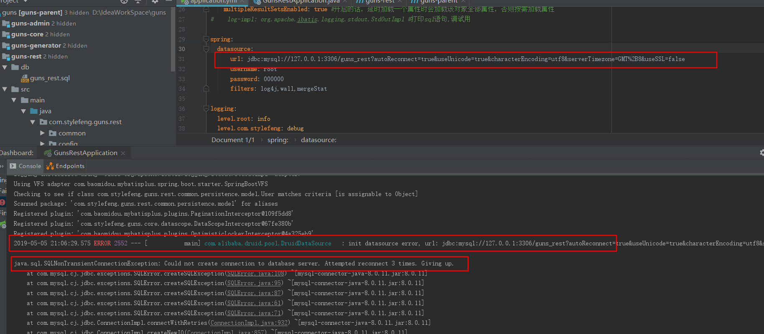The image size is (764, 334).
Task: Click the guns-admin module folder icon
Action: [x=6, y=23]
